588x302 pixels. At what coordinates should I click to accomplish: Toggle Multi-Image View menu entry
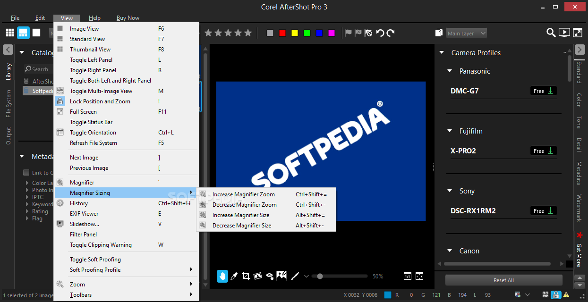point(126,91)
